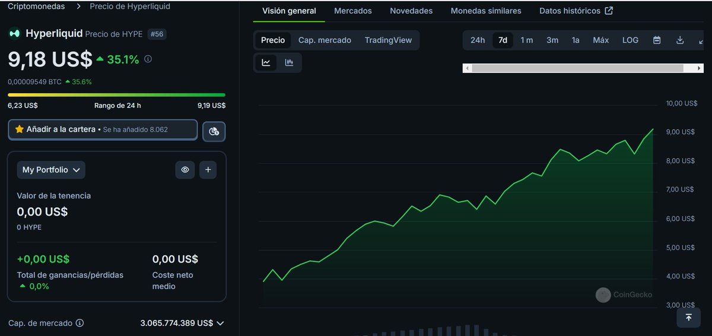Open the Criptomonedas breadcrumb link
The width and height of the screenshot is (712, 336).
[x=37, y=7]
